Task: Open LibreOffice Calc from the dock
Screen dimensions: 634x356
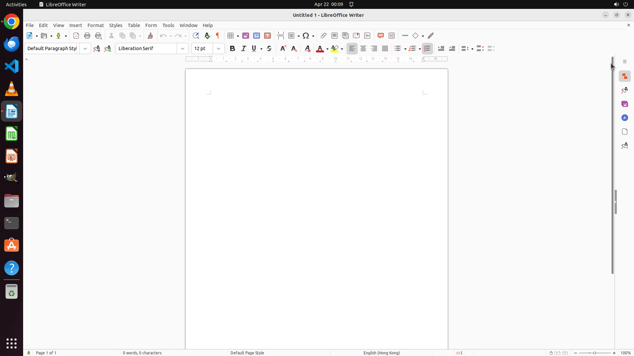Action: click(12, 134)
